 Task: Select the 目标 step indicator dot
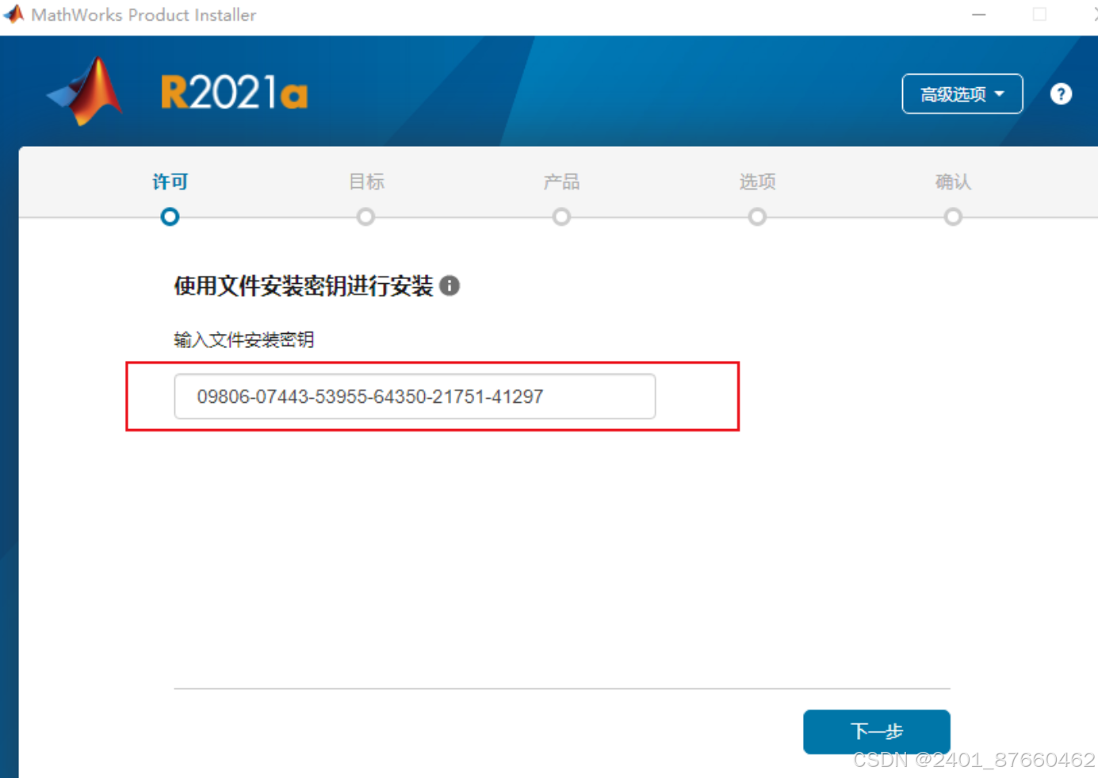pyautogui.click(x=365, y=217)
